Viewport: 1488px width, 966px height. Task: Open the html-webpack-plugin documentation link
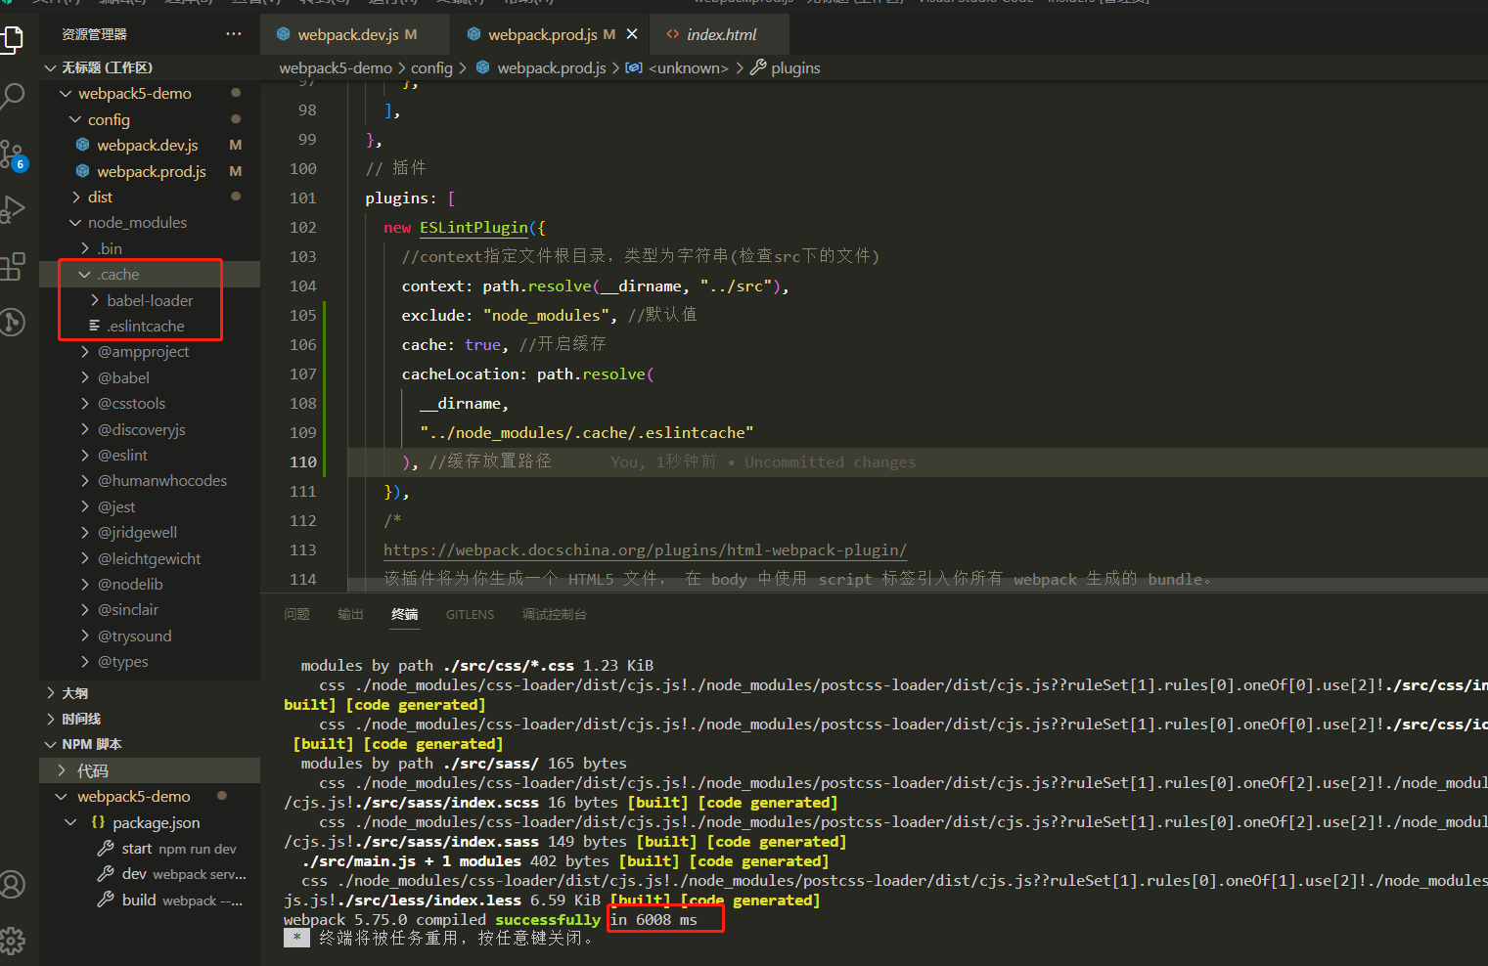(645, 549)
